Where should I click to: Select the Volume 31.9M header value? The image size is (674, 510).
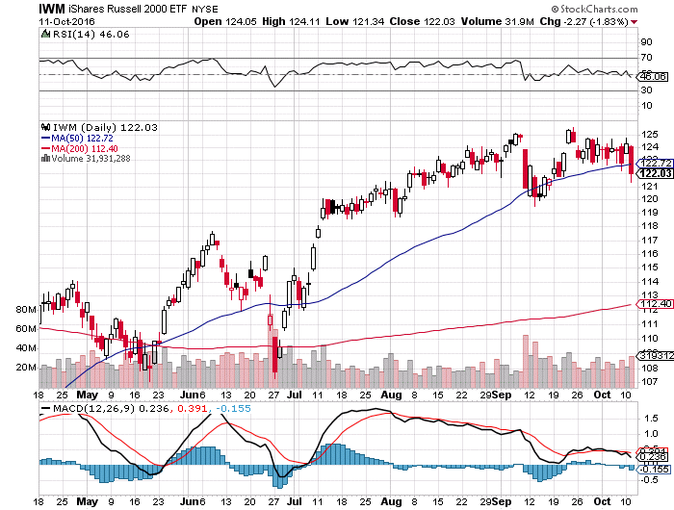(498, 21)
